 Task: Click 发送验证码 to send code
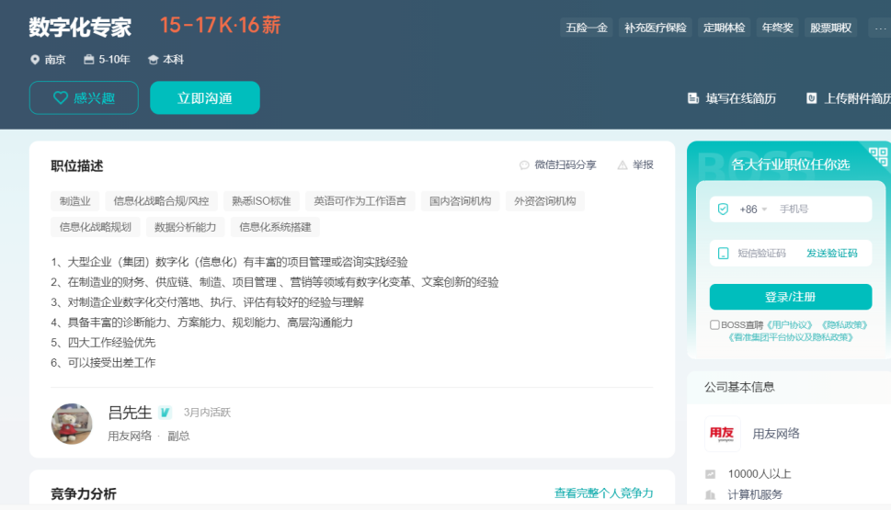tap(831, 254)
